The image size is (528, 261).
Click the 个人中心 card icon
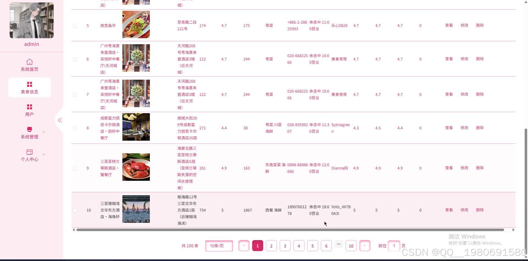[29, 152]
